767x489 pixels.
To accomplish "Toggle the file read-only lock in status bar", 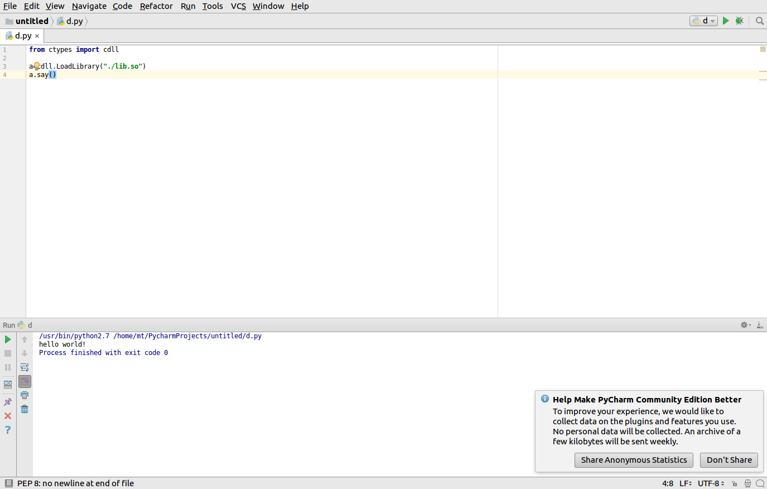I will [x=734, y=483].
